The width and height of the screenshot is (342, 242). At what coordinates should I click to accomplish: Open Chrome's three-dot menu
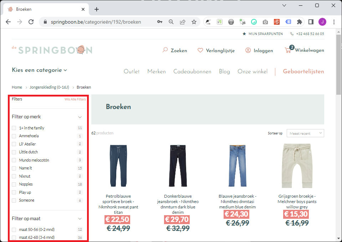pos(334,22)
